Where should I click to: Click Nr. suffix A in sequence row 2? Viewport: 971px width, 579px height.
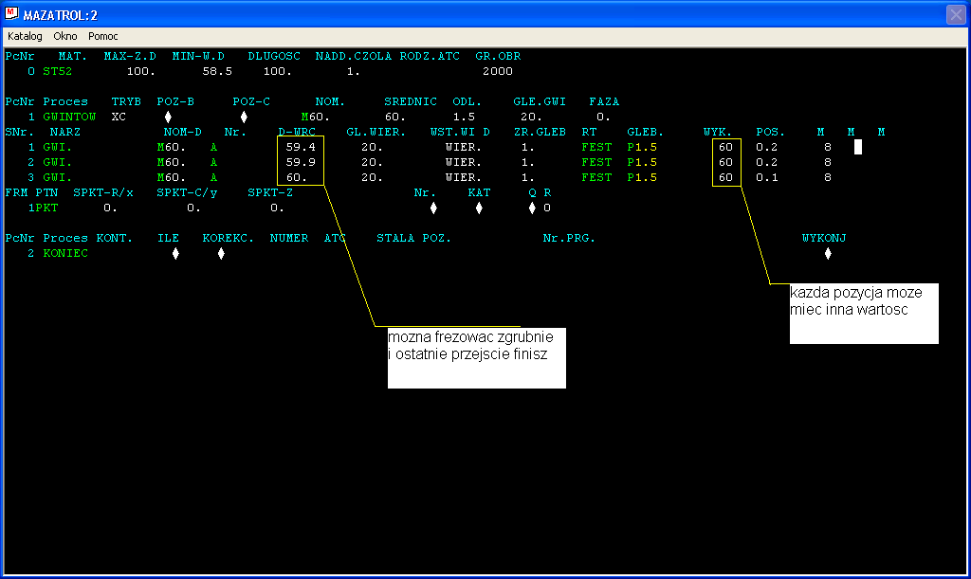click(x=213, y=162)
